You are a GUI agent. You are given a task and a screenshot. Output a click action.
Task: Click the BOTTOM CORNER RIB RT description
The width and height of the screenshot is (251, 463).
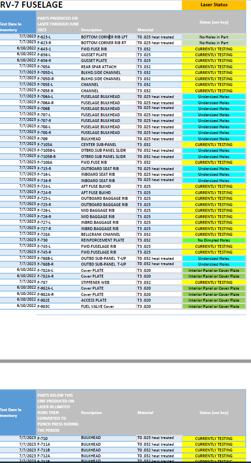(x=104, y=43)
